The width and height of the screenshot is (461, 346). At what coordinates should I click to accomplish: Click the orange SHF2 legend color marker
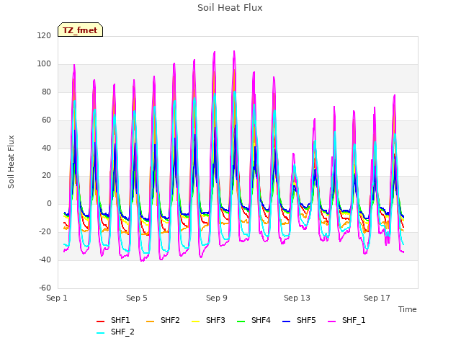[x=151, y=321]
